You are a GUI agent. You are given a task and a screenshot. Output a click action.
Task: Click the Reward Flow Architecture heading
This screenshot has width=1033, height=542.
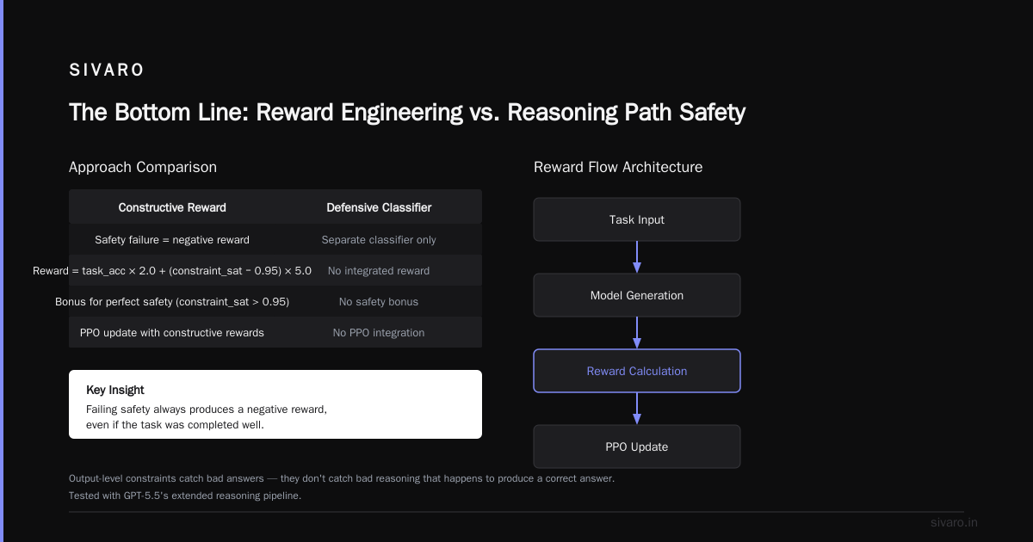coord(618,167)
